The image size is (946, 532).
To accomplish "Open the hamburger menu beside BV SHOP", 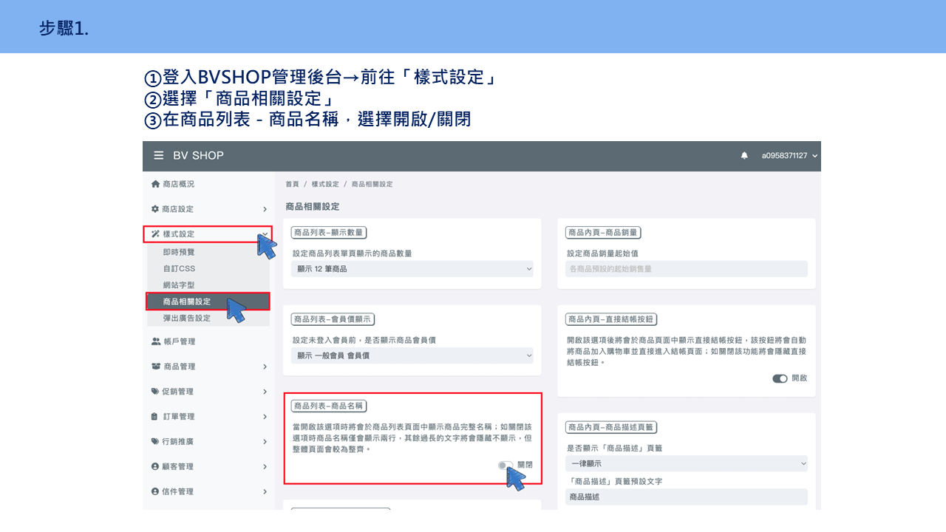I will click(159, 156).
